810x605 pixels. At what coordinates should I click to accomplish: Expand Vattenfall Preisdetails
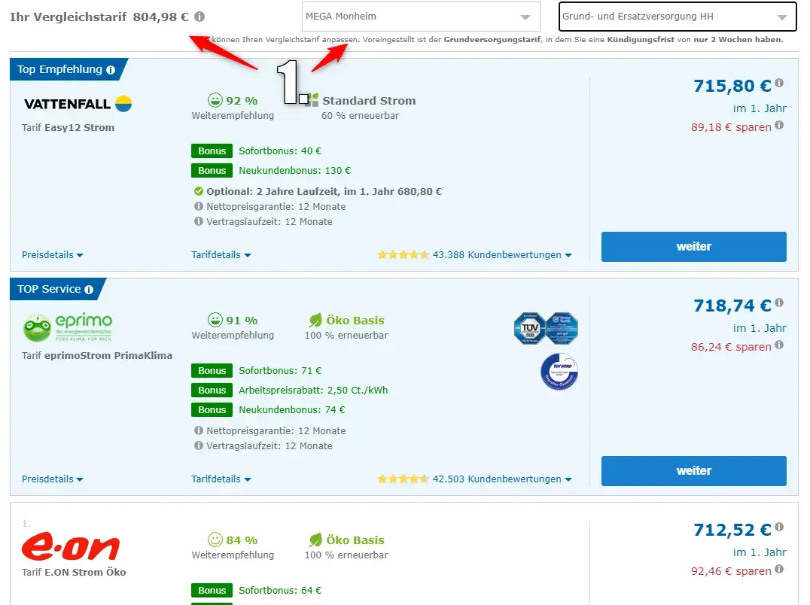pyautogui.click(x=52, y=254)
